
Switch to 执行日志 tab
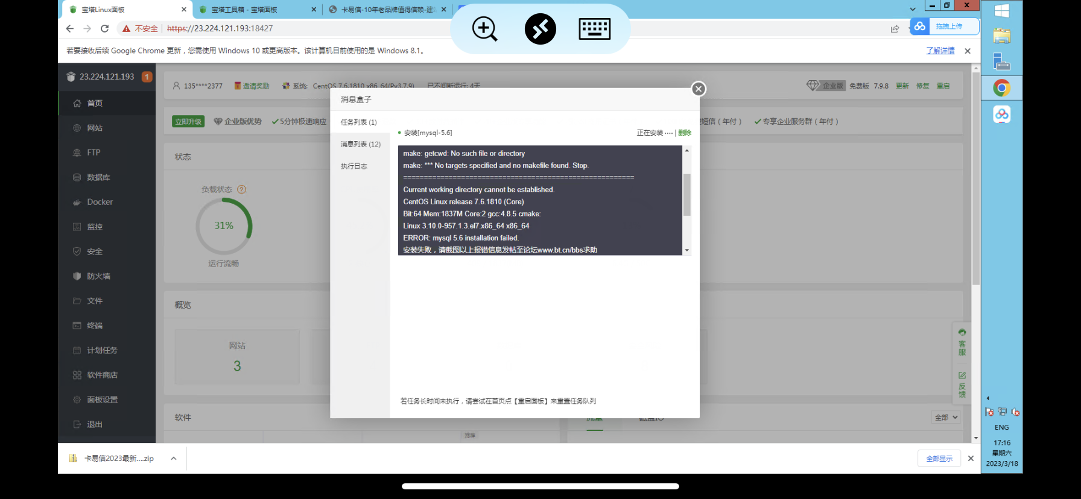[x=360, y=166]
